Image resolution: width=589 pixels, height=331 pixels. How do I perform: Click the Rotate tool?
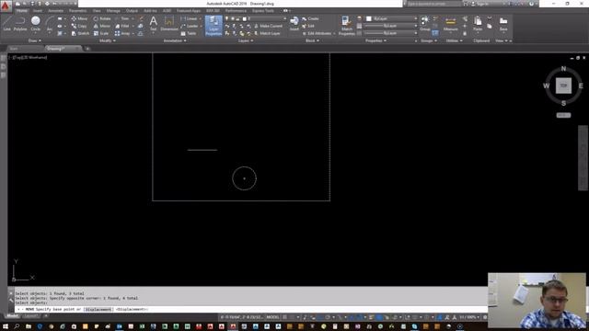(102, 18)
